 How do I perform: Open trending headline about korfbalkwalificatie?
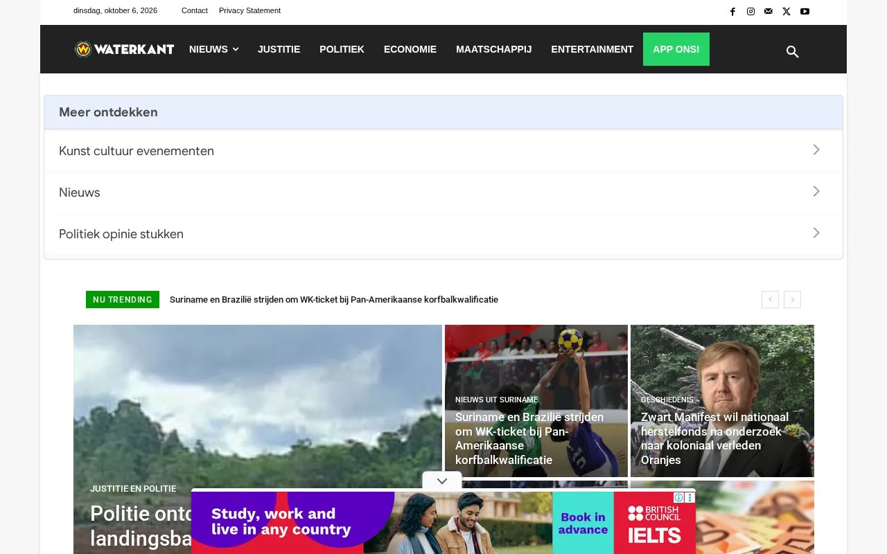point(334,300)
